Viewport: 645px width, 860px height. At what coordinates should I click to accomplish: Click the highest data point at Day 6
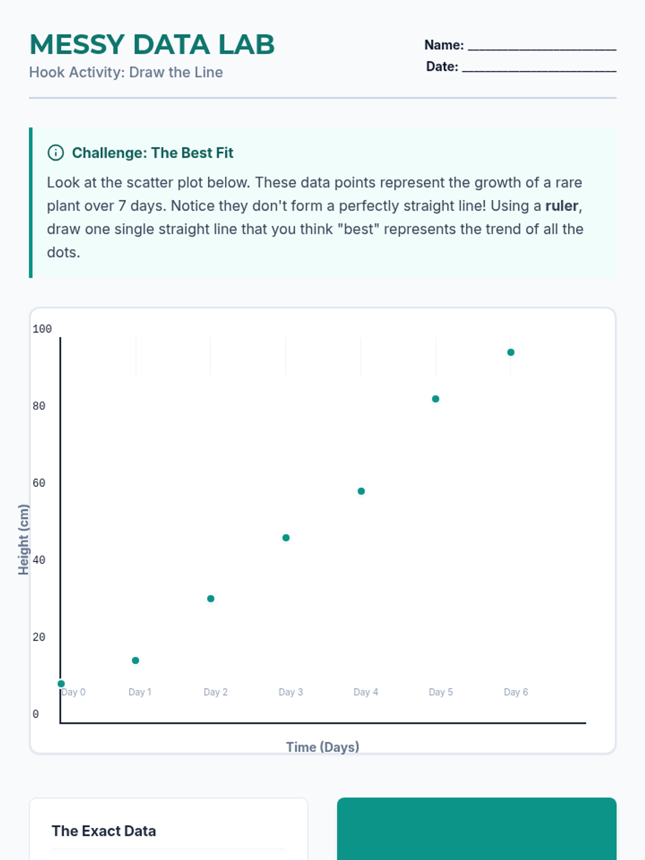(511, 353)
